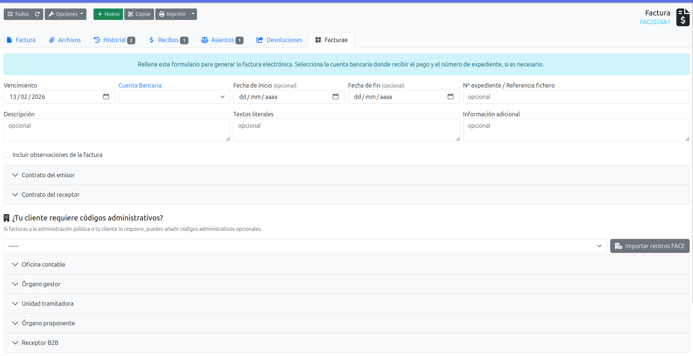Image resolution: width=693 pixels, height=356 pixels.
Task: Open the Vencimiento calendar picker icon
Action: pos(106,97)
